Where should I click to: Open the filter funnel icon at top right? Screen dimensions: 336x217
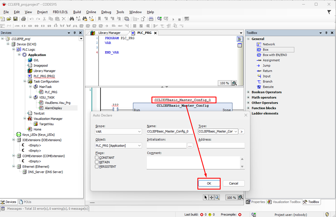(329, 12)
